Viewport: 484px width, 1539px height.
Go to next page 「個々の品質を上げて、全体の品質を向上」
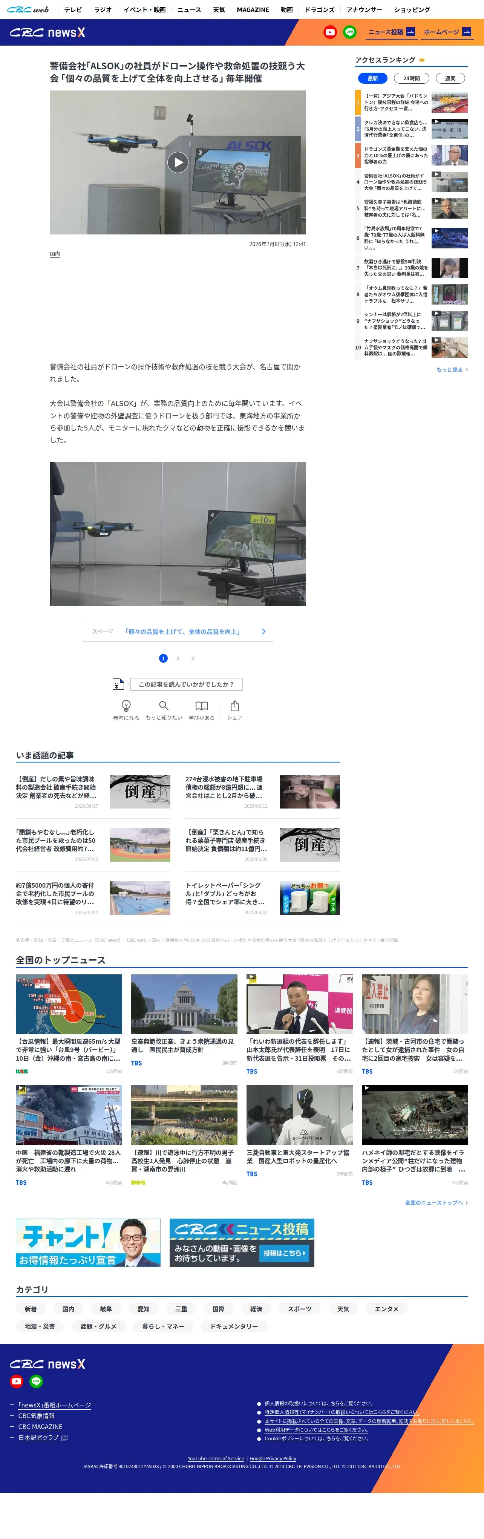click(x=178, y=631)
